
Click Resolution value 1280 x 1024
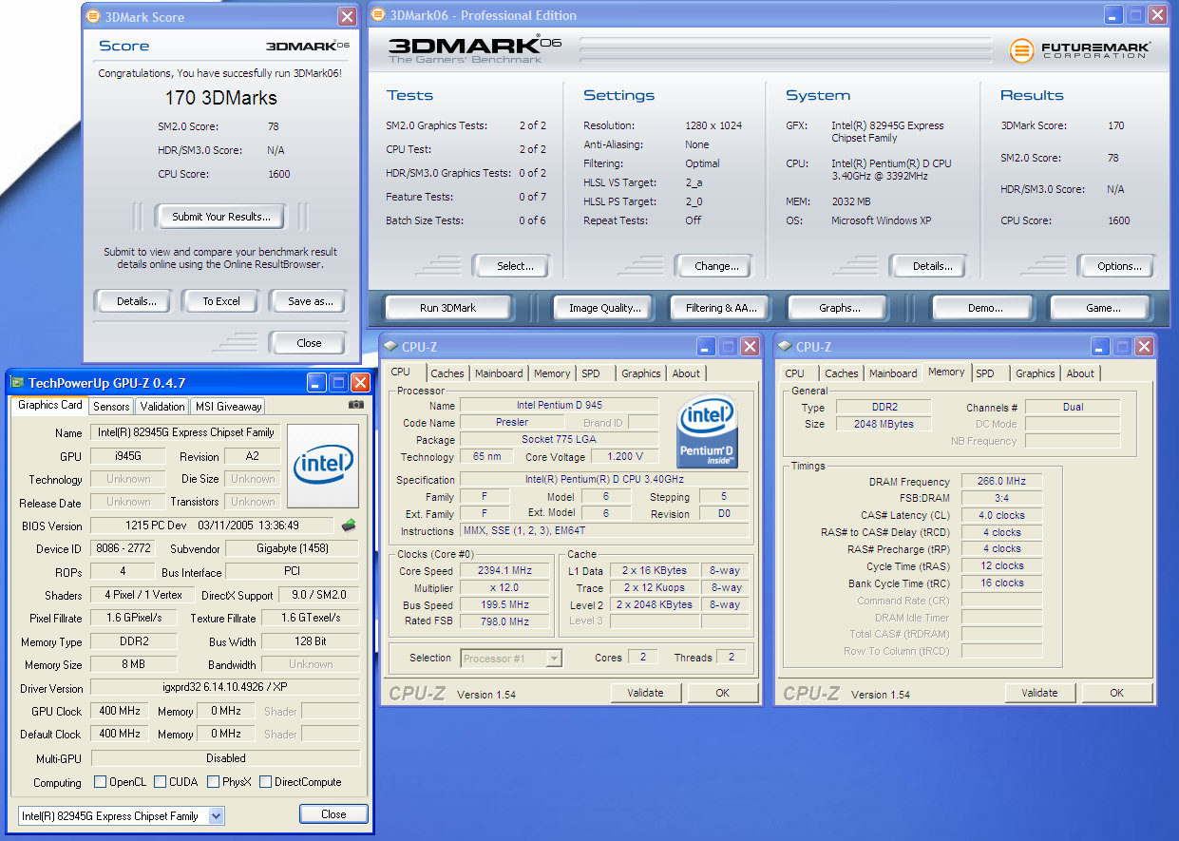713,125
